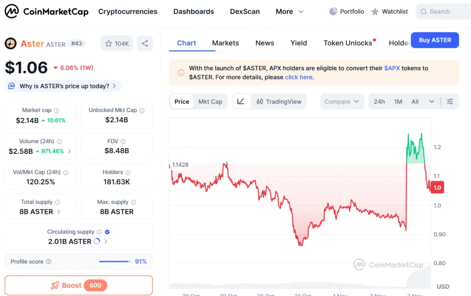
Task: Click the Boost flame icon
Action: pyautogui.click(x=55, y=285)
